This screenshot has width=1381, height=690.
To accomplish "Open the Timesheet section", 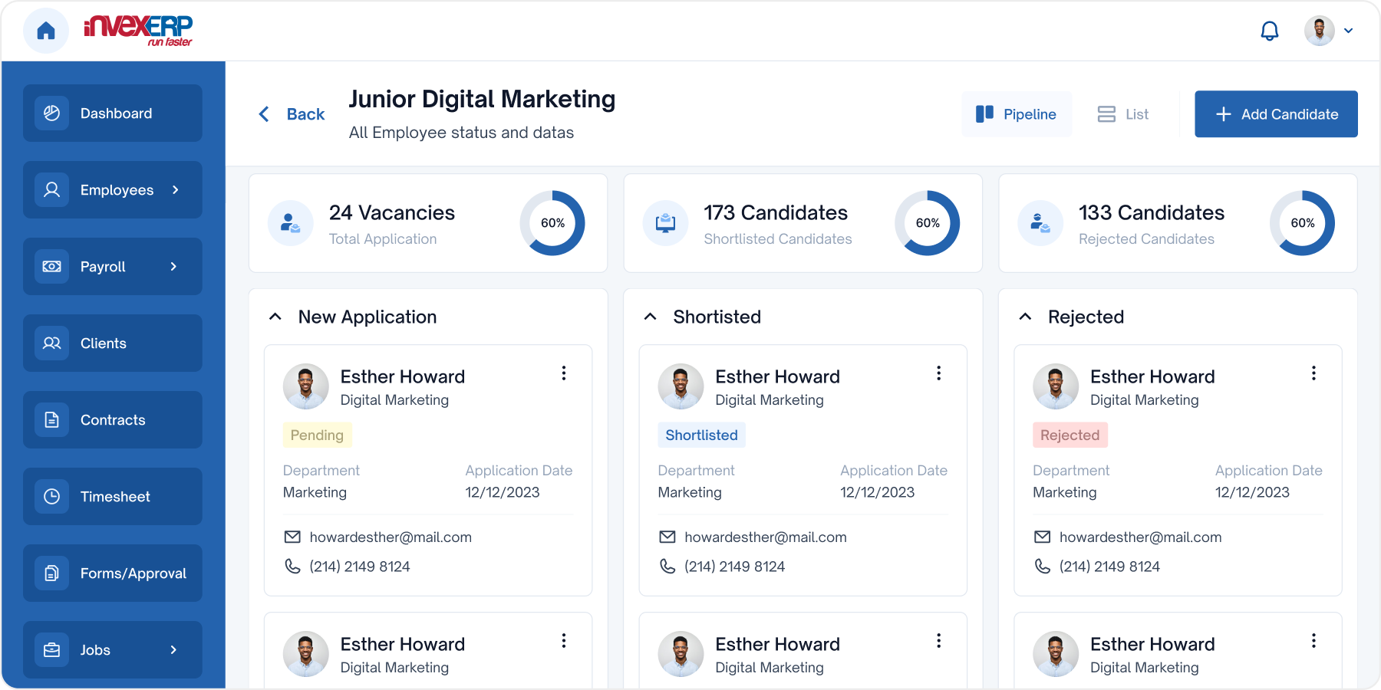I will point(113,497).
